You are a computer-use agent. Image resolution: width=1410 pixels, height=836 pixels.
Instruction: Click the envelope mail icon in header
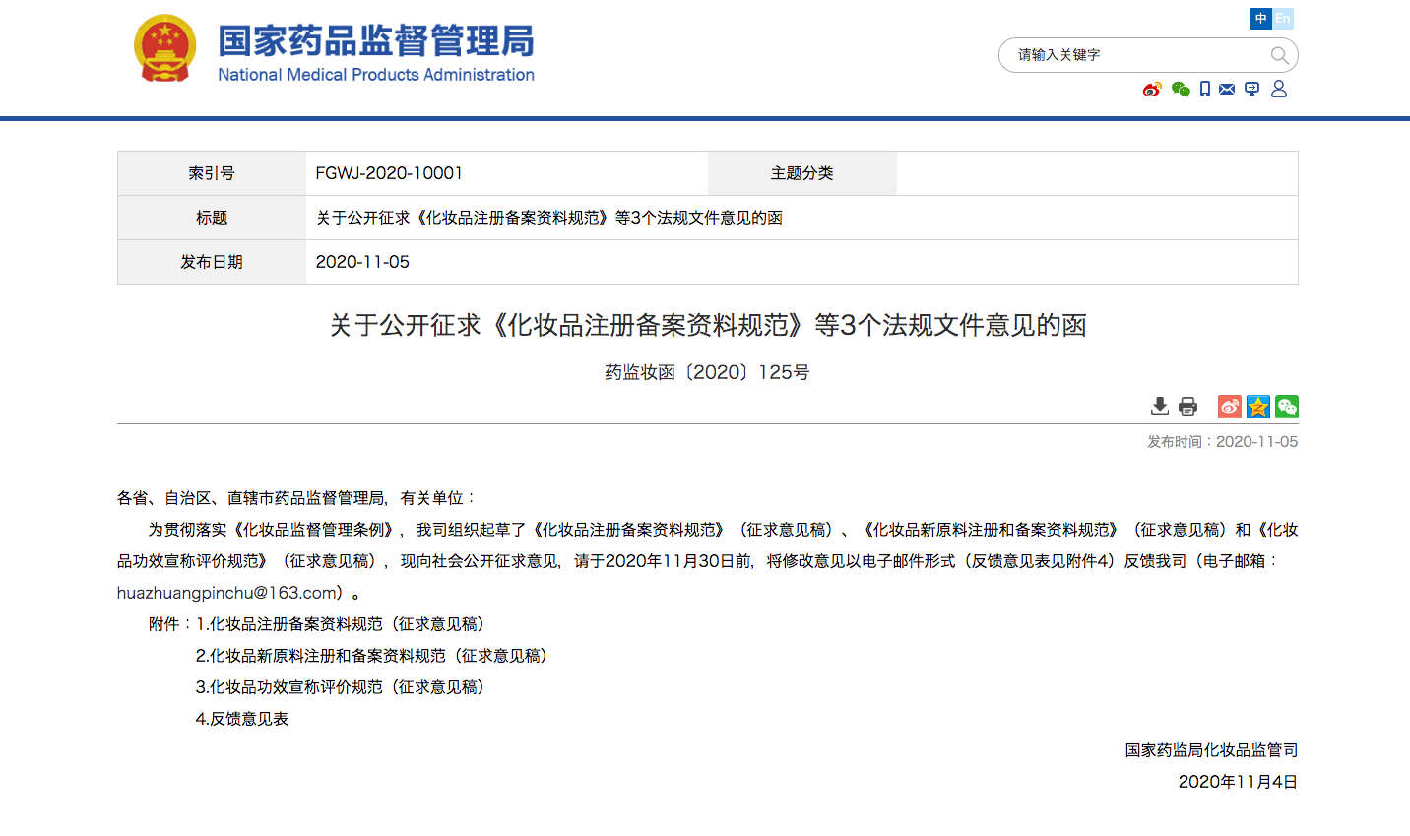pyautogui.click(x=1227, y=89)
